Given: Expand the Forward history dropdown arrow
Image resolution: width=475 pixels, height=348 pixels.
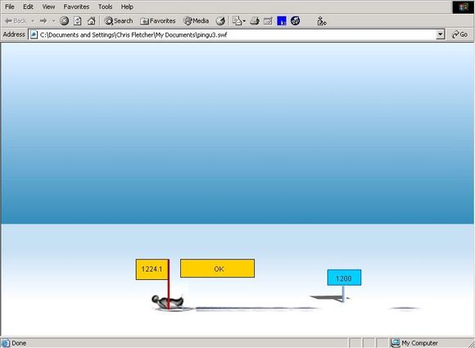Looking at the screenshot, I should tap(53, 21).
